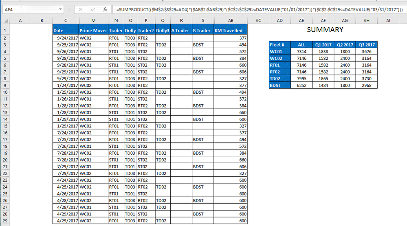
Task: Select the TD02 fleet label in summary
Action: [x=280, y=79]
